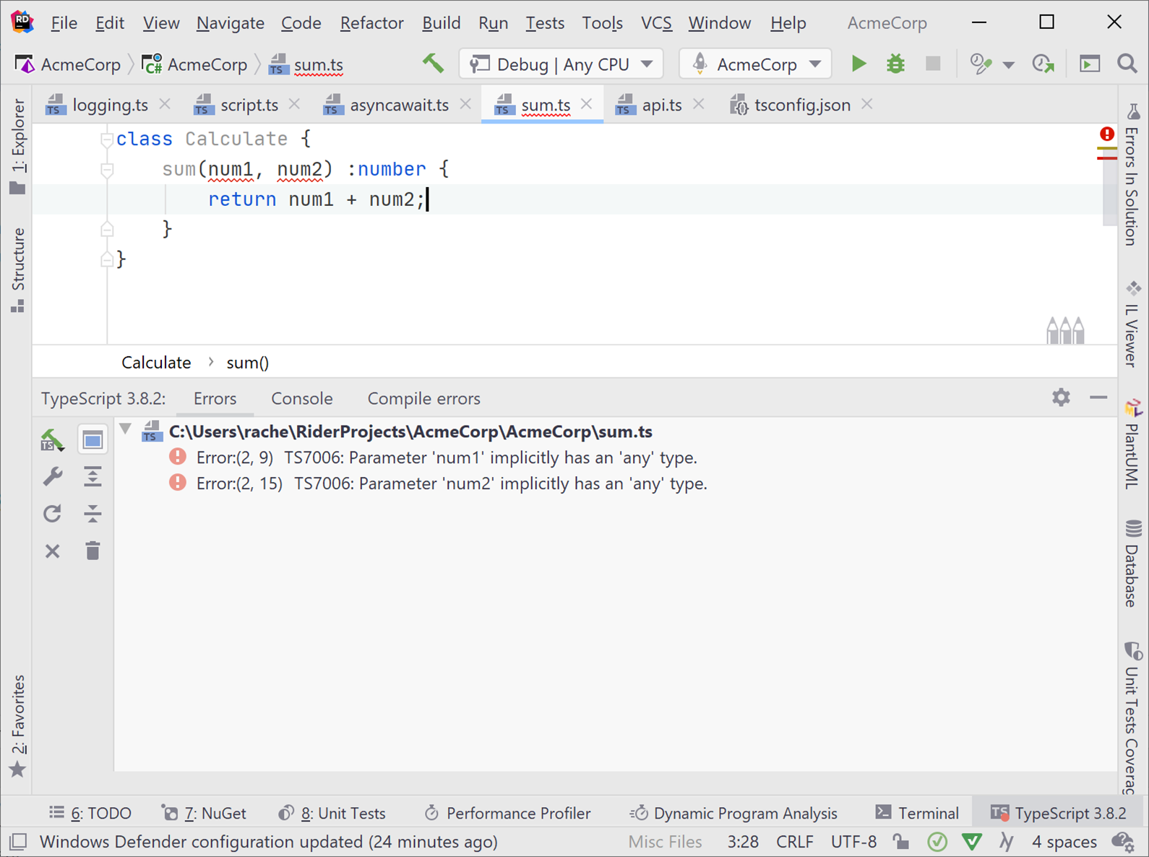Open the AcmeCorp run configuration dropdown
The height and width of the screenshot is (857, 1149).
tap(755, 64)
